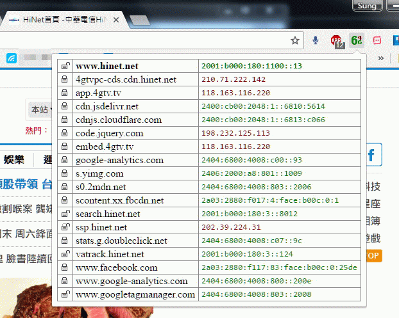
Task: Click the Sung profile button
Action: 367,6
